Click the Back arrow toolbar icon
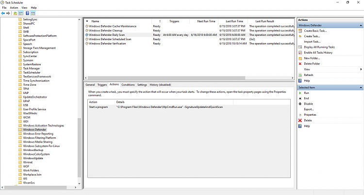This screenshot has width=364, height=195. [3, 13]
